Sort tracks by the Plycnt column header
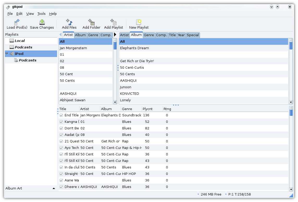 147,109
